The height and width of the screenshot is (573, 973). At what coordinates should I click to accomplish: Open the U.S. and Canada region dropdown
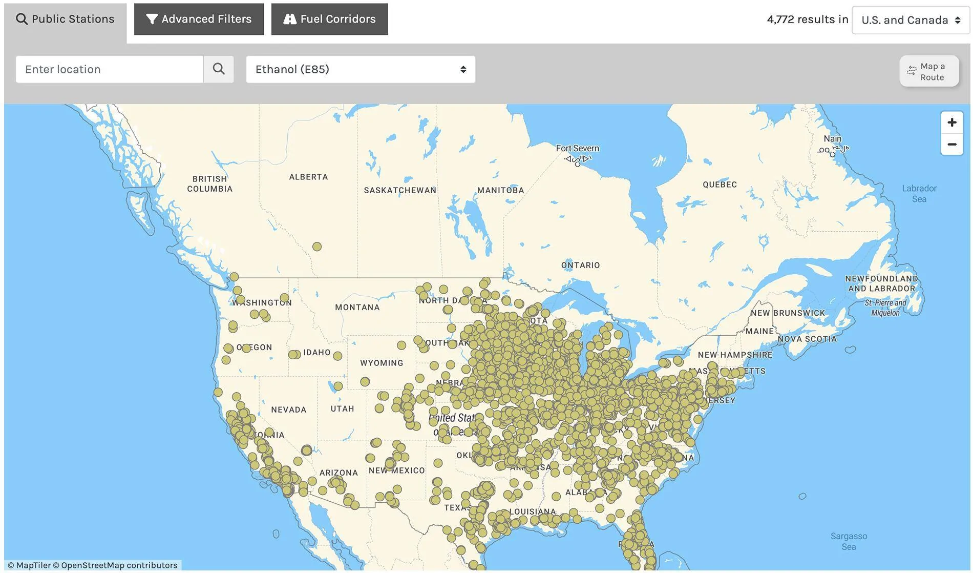(911, 20)
